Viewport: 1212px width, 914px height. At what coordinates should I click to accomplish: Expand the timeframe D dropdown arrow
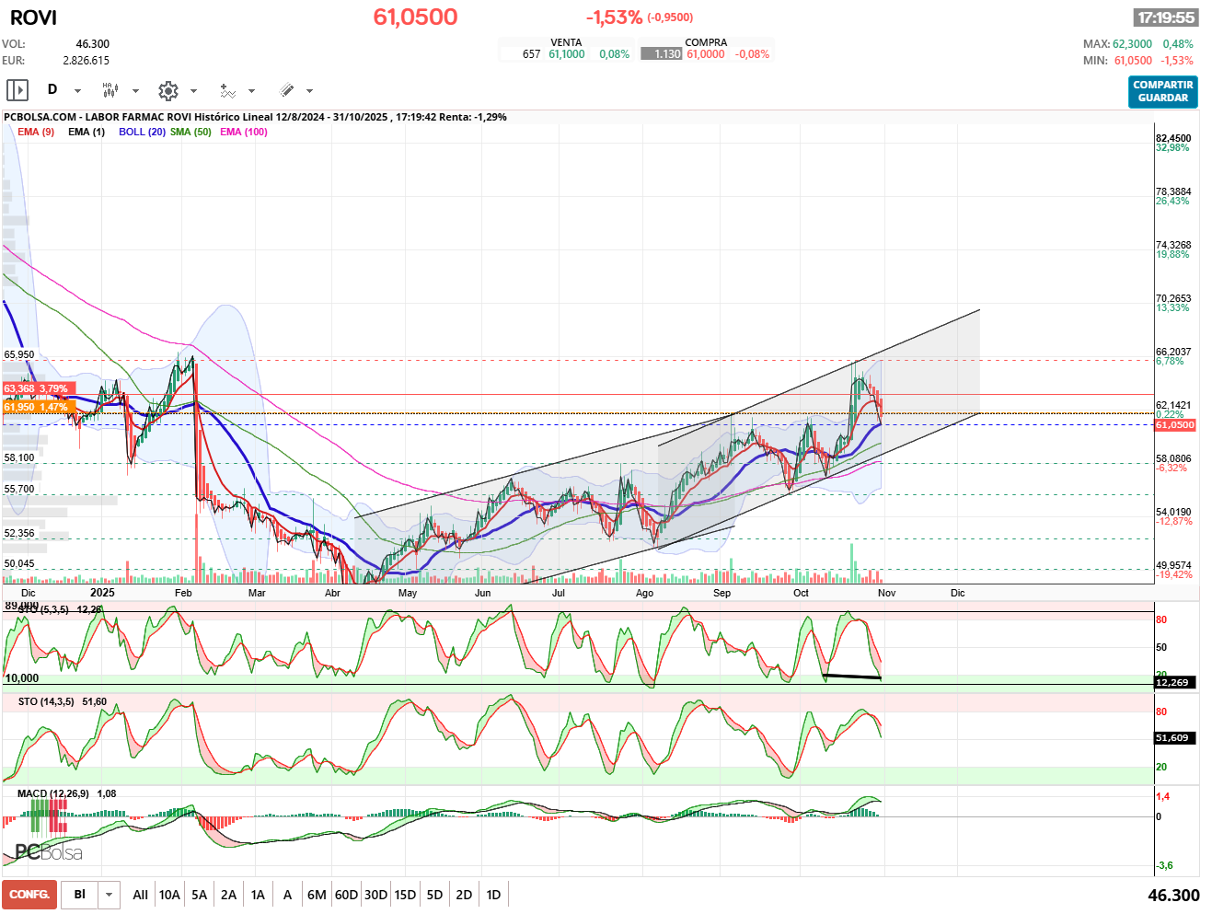point(77,91)
